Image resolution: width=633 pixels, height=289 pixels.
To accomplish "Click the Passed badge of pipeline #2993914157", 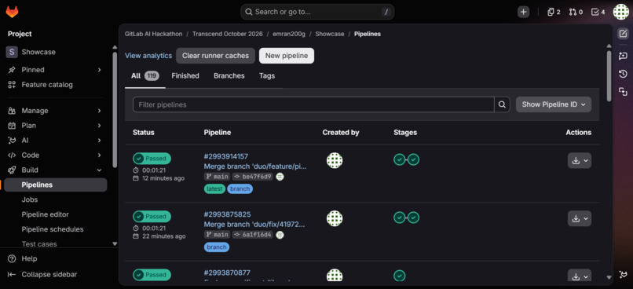I will point(152,159).
